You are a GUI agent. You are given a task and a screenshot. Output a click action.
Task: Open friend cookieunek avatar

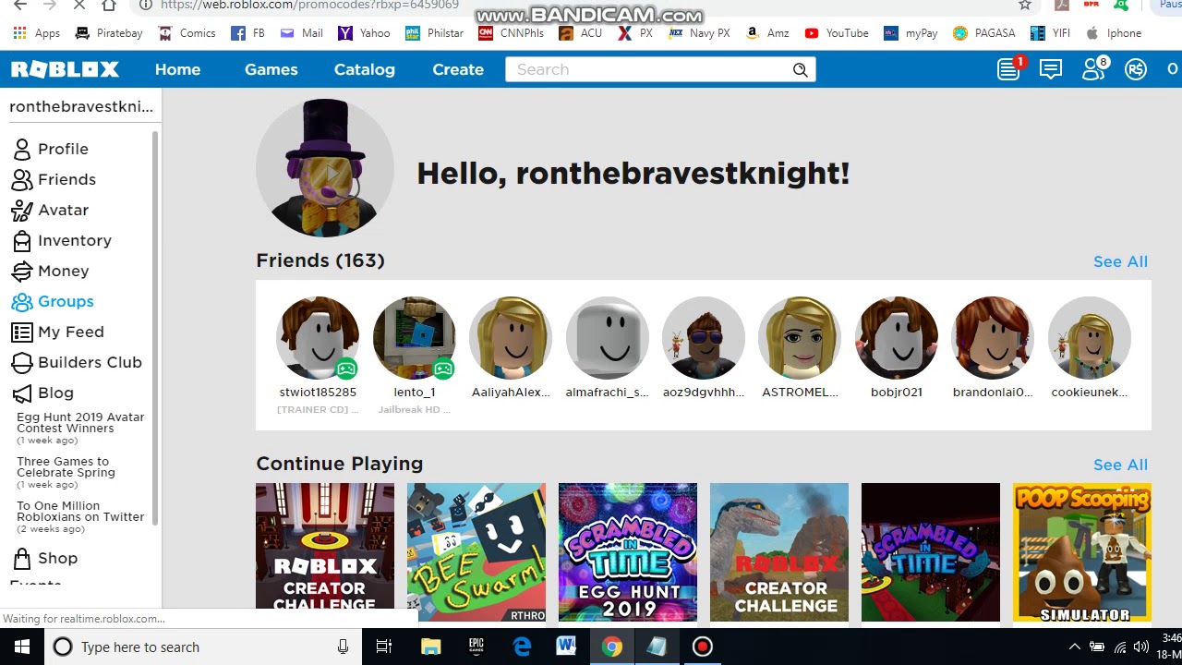pyautogui.click(x=1090, y=338)
